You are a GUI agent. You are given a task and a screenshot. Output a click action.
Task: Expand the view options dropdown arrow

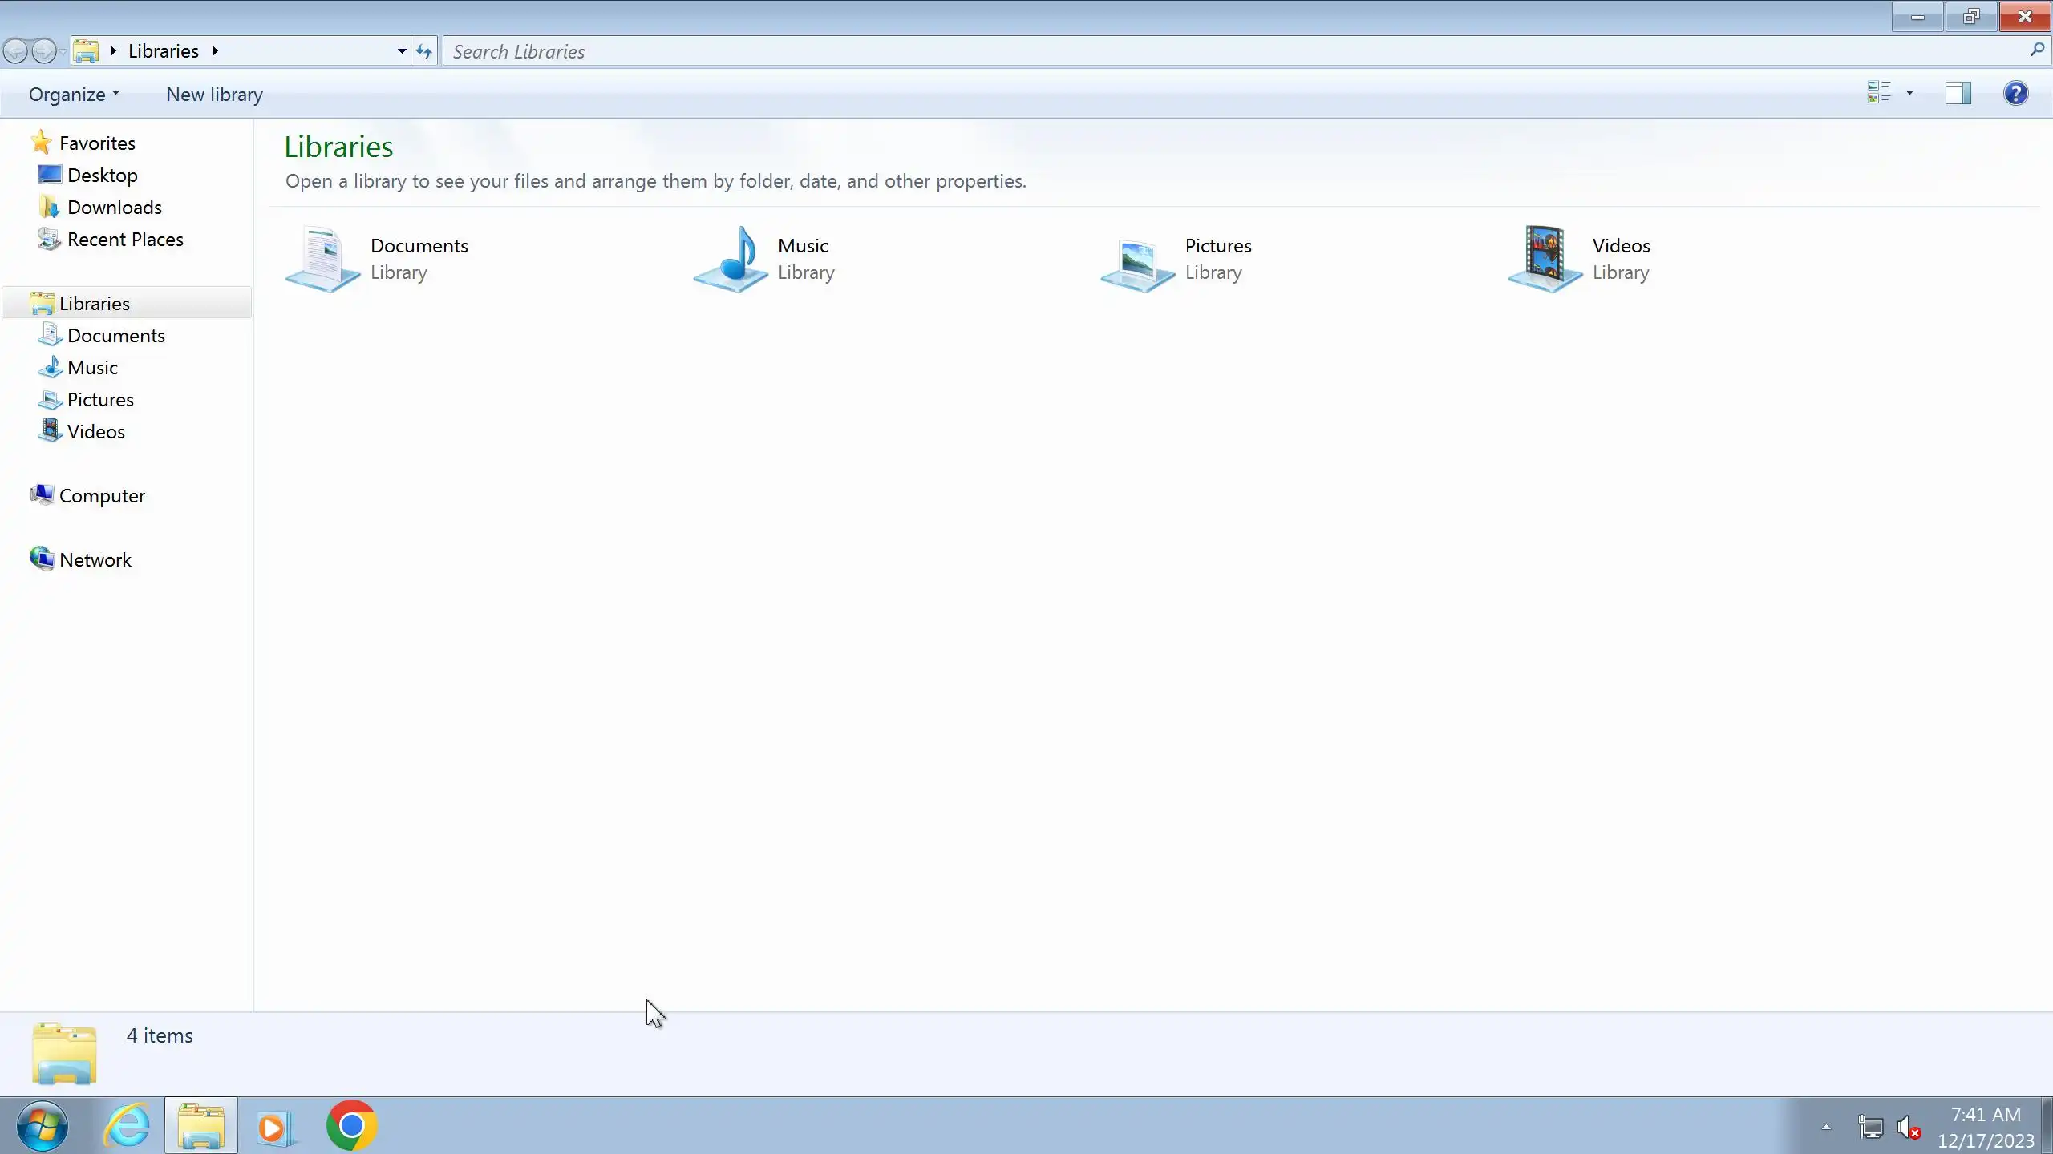(x=1909, y=94)
